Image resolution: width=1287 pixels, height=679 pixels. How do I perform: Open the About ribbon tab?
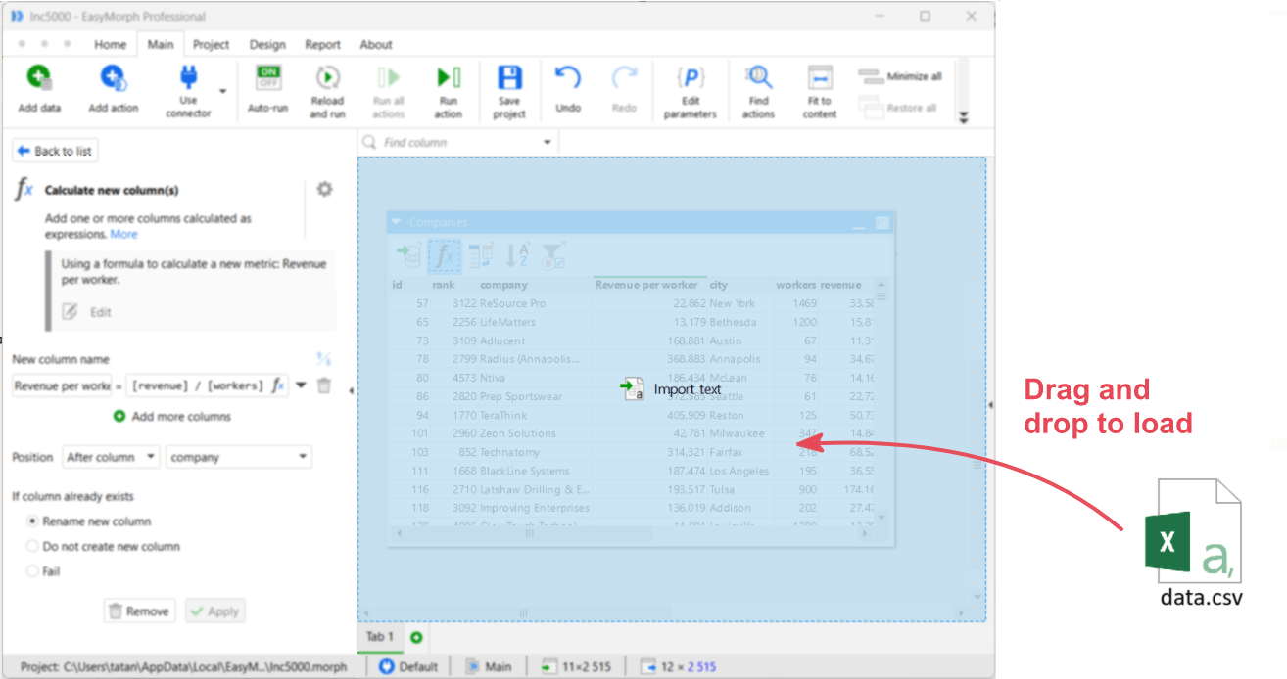point(376,44)
